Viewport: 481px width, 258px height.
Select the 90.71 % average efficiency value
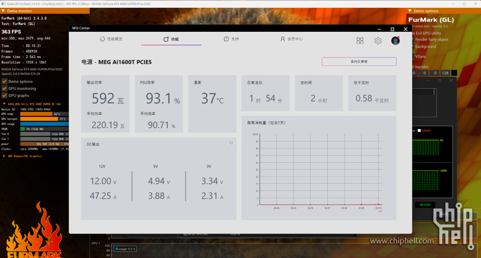(161, 125)
